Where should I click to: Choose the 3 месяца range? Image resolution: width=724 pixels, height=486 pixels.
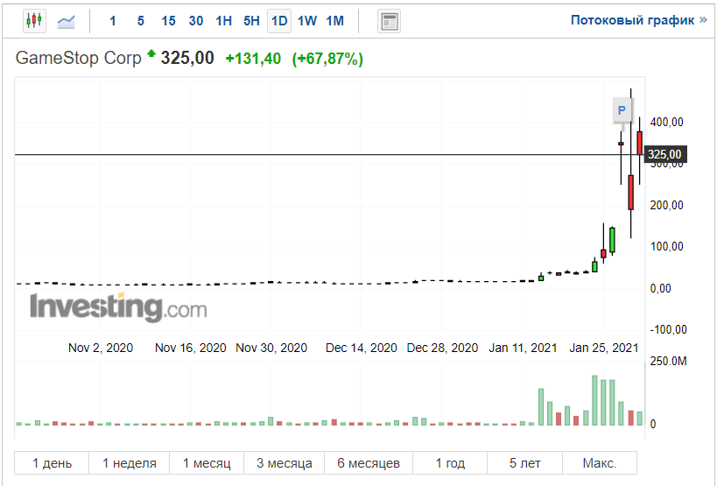[x=284, y=463]
